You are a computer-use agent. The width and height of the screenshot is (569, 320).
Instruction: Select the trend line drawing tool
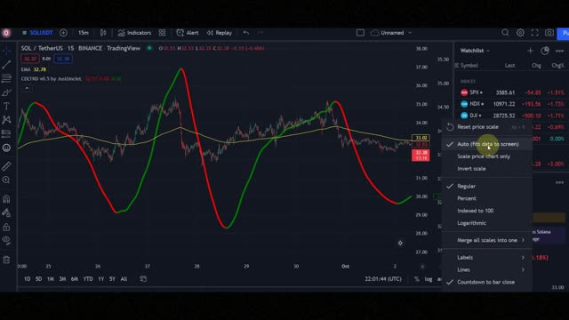pyautogui.click(x=6, y=65)
